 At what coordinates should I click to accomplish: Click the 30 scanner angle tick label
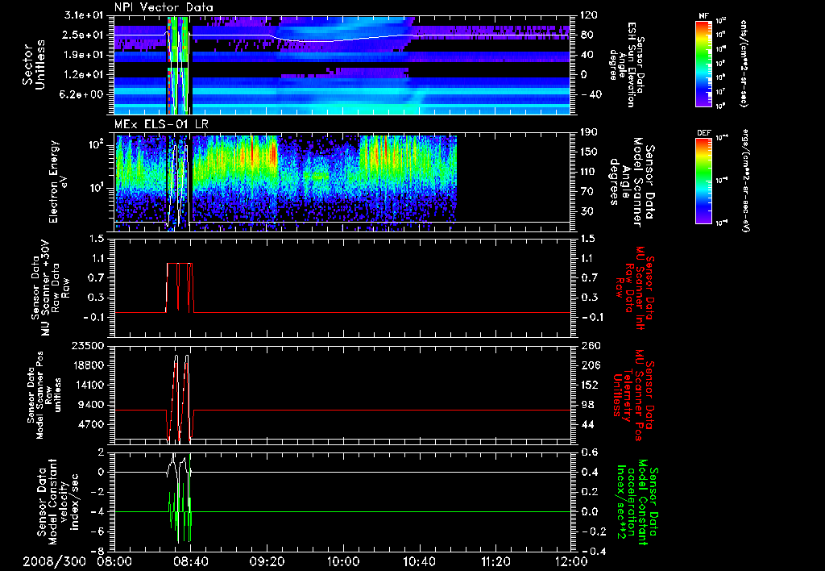[x=587, y=211]
